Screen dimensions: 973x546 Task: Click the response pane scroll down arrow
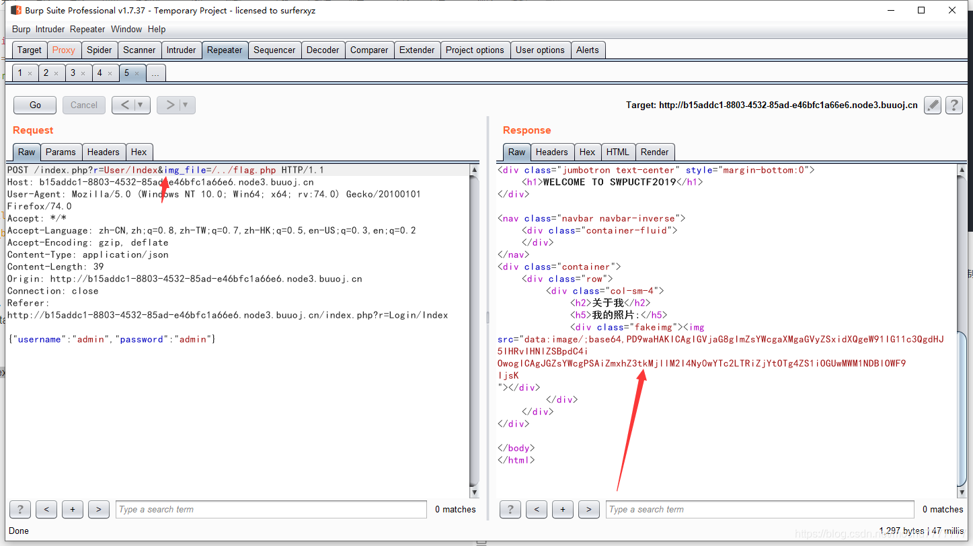[x=962, y=493]
